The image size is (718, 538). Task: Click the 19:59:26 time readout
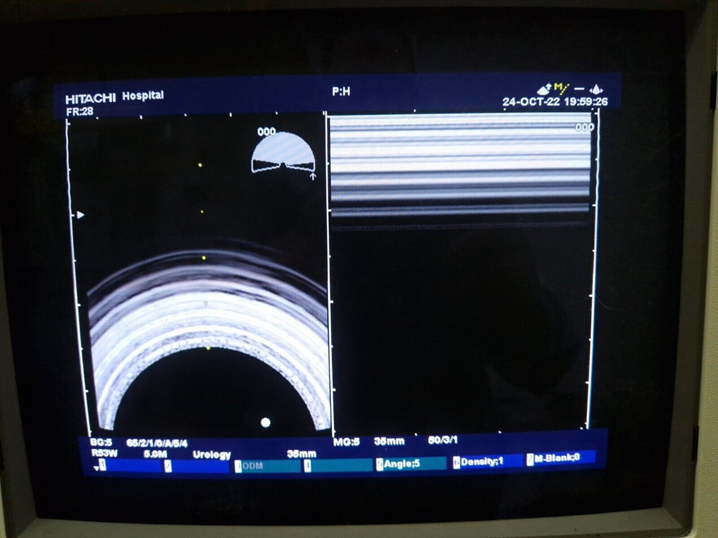point(586,102)
